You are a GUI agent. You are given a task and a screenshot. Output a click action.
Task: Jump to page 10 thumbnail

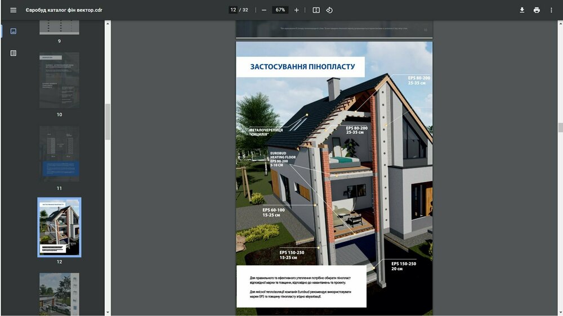pyautogui.click(x=59, y=80)
